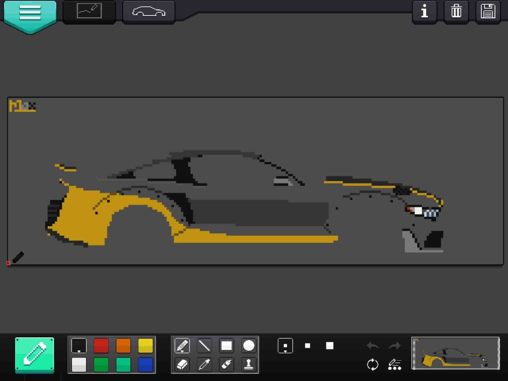Select the Eraser tool
508x381 pixels.
point(182,365)
